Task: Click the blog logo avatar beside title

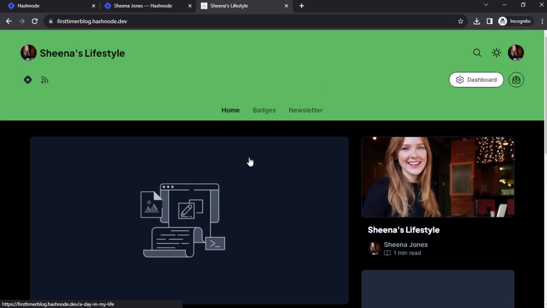Action: coord(28,53)
